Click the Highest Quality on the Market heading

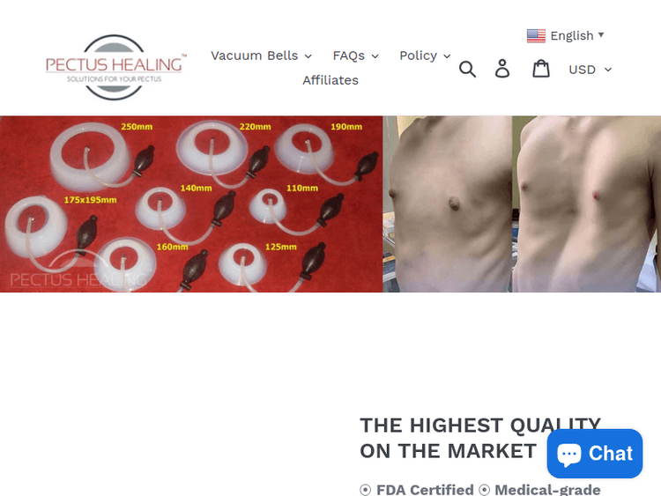(480, 438)
